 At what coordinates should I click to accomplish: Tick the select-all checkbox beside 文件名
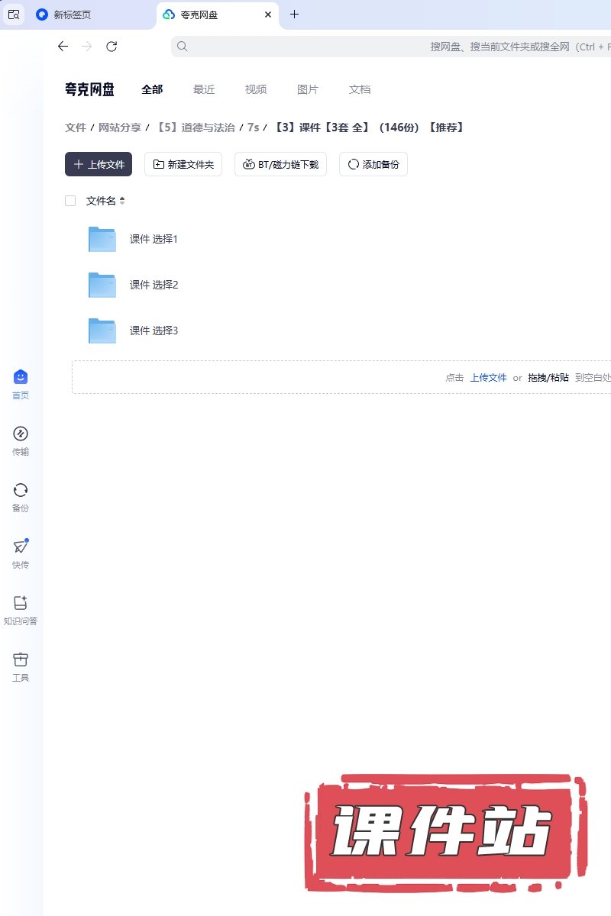[x=70, y=201]
